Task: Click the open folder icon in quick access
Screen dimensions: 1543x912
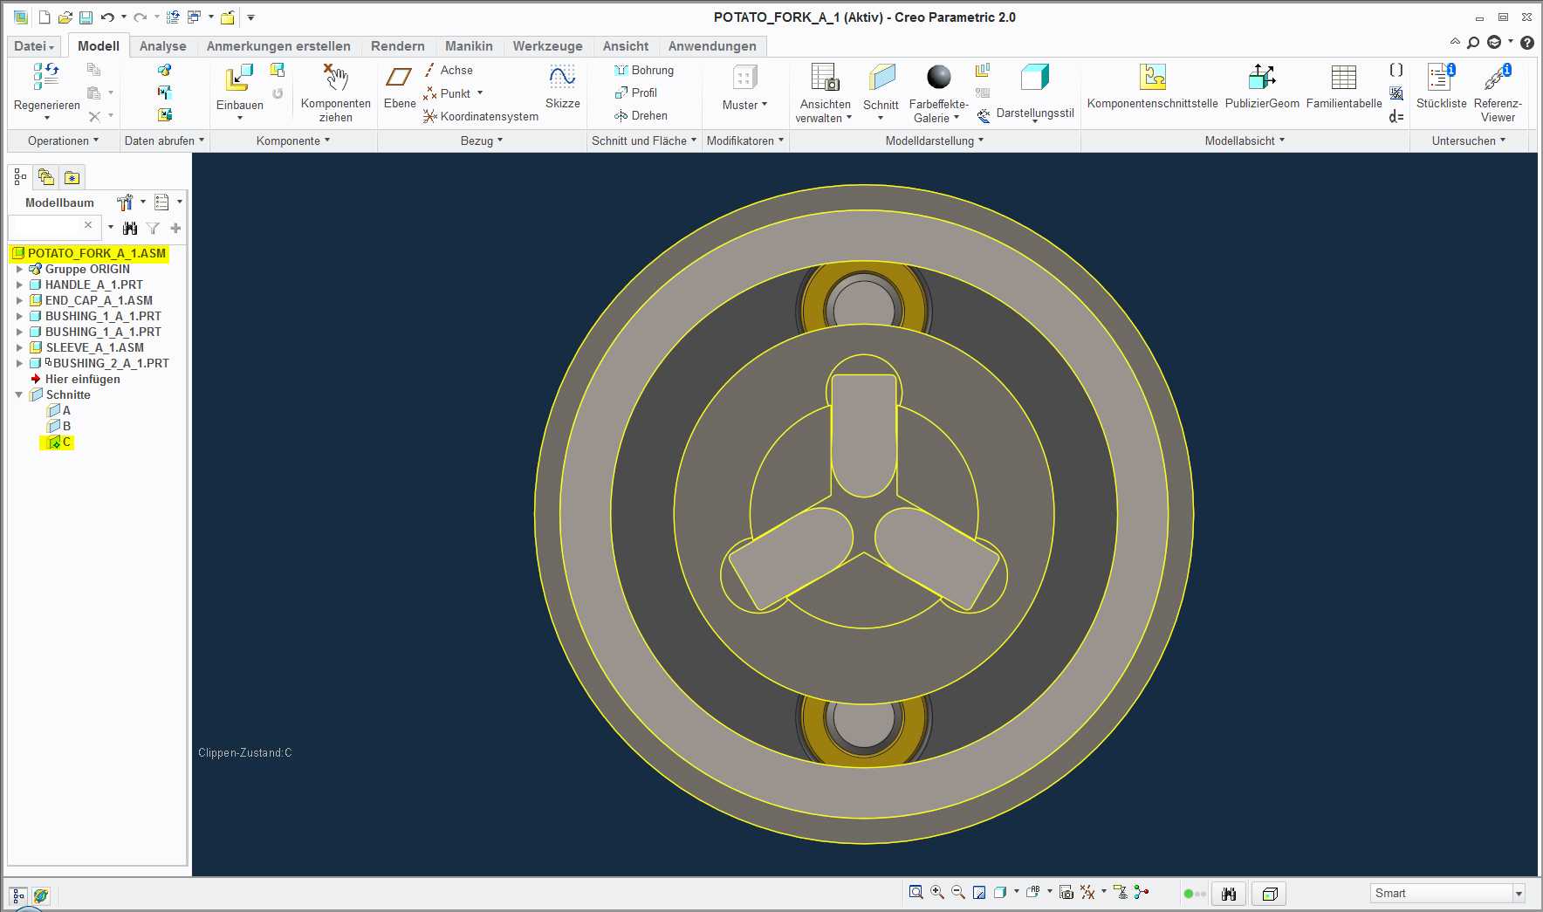Action: 65,17
